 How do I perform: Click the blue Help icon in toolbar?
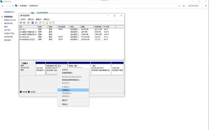click(x=33, y=23)
